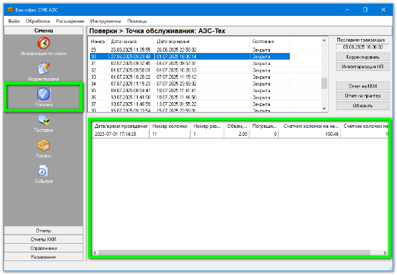Open Информация по смене icon

[x=44, y=42]
